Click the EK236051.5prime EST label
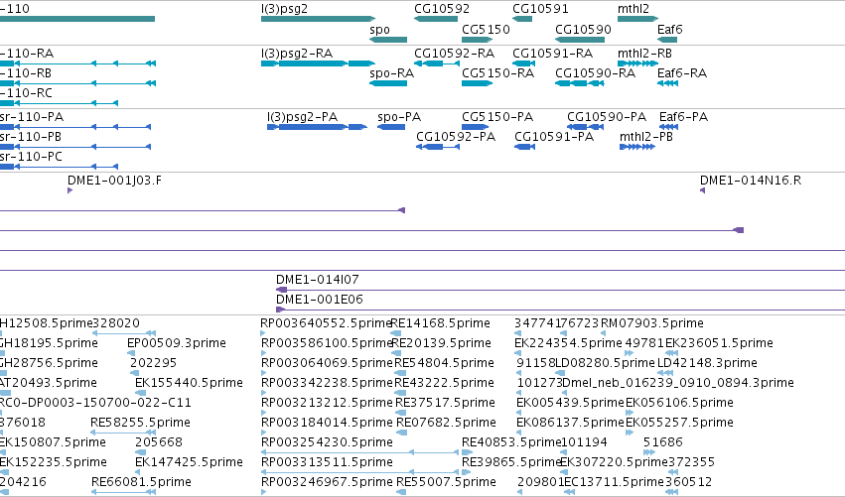The image size is (845, 497). pos(719,343)
